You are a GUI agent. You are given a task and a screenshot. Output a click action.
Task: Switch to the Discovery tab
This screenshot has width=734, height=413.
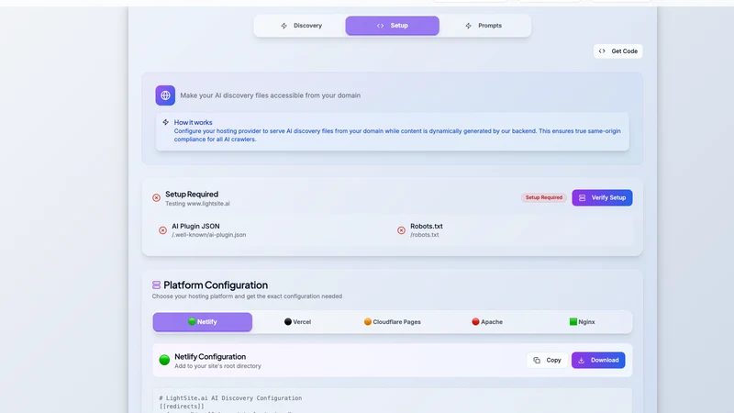(x=301, y=26)
